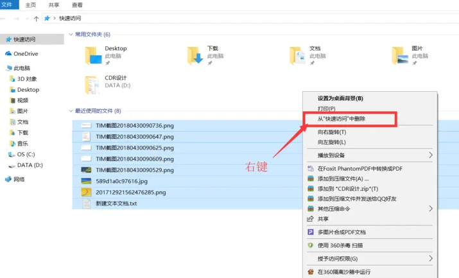Open 音乐 folder in the sidebar
This screenshot has height=278, width=459.
(22, 144)
